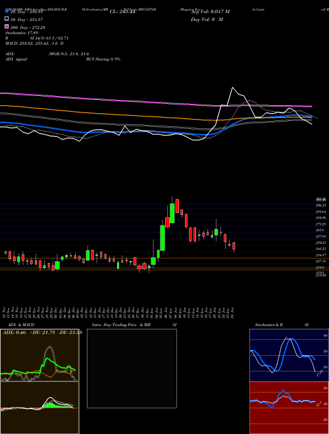Click the white peak of the moving average line

tap(232, 87)
